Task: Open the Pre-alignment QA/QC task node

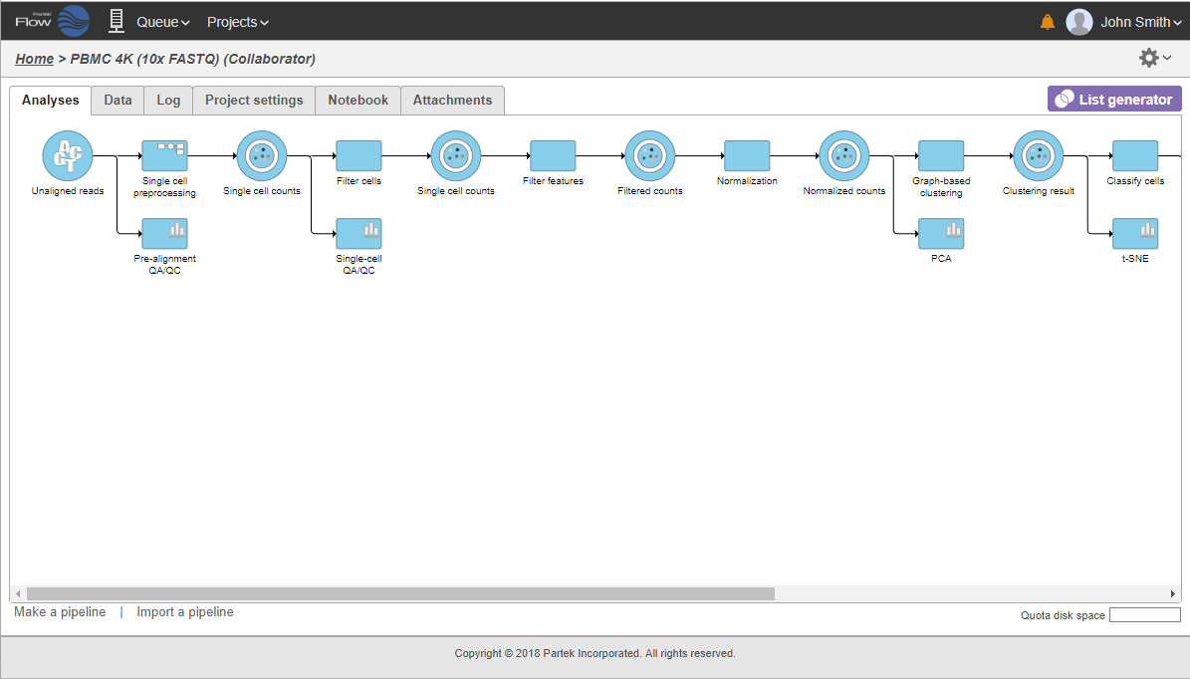Action: click(164, 233)
